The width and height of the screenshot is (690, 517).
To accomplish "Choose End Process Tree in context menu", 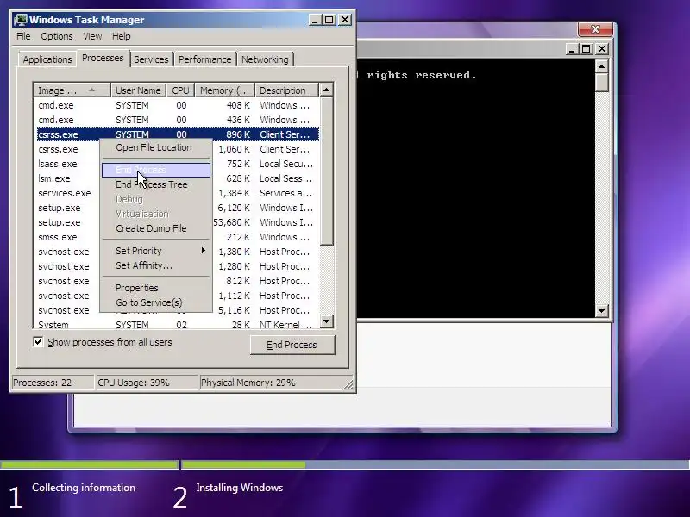I will click(x=156, y=184).
